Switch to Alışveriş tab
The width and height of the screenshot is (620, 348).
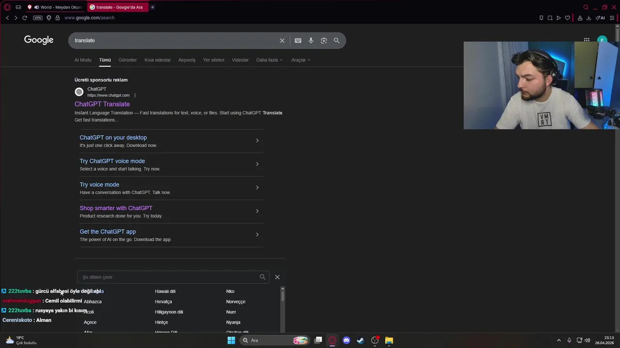point(187,60)
